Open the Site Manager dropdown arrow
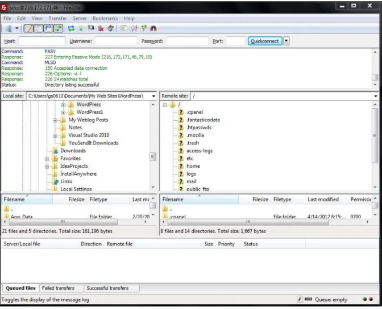 click(17, 28)
